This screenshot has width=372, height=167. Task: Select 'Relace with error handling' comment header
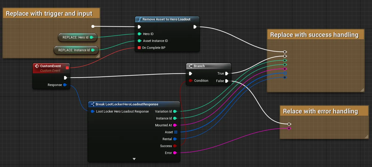coord(324,111)
